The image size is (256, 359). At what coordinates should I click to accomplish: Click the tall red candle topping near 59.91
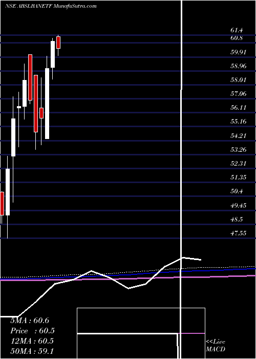click(x=30, y=77)
